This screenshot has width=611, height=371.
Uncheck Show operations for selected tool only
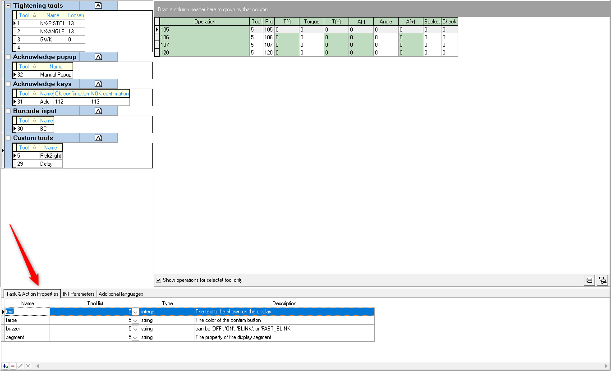(158, 280)
